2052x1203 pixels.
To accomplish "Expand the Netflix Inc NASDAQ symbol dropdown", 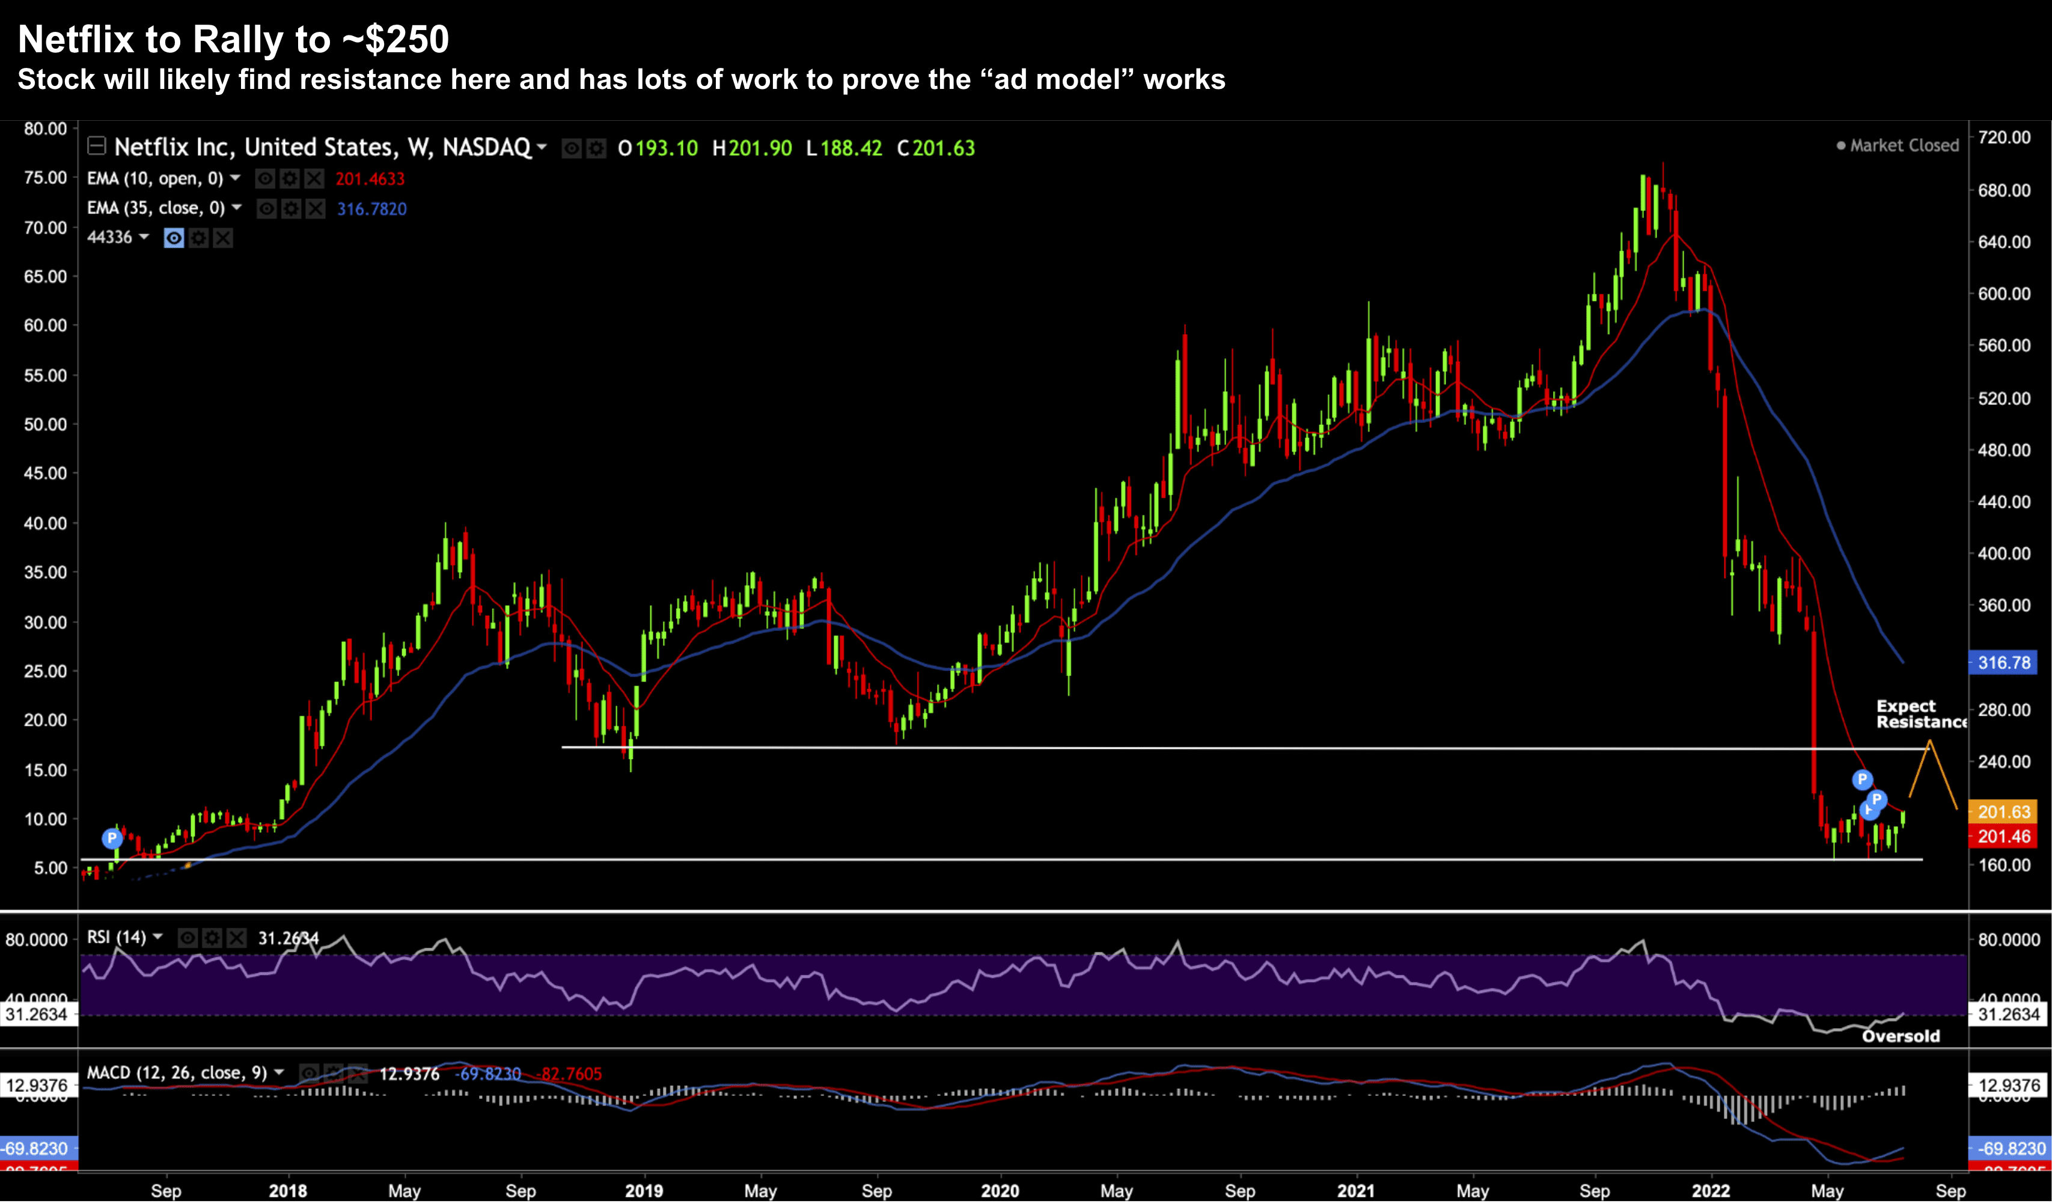I will [x=542, y=147].
